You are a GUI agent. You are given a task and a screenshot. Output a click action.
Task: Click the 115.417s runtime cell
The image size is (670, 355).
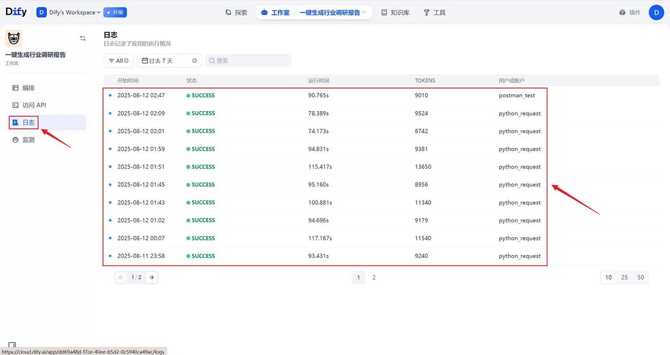320,167
